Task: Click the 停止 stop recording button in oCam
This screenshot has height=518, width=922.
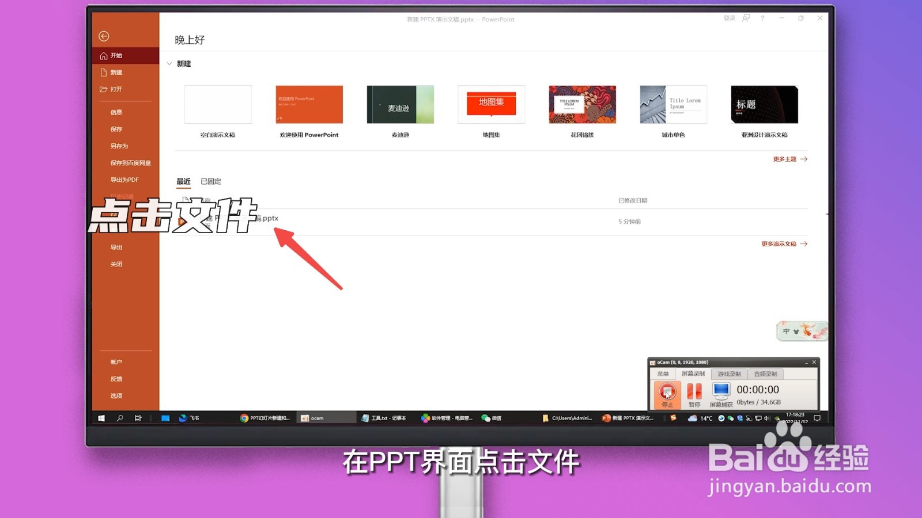Action: click(667, 395)
